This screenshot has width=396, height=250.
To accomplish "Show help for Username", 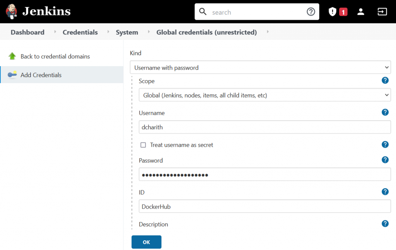I will click(385, 112).
